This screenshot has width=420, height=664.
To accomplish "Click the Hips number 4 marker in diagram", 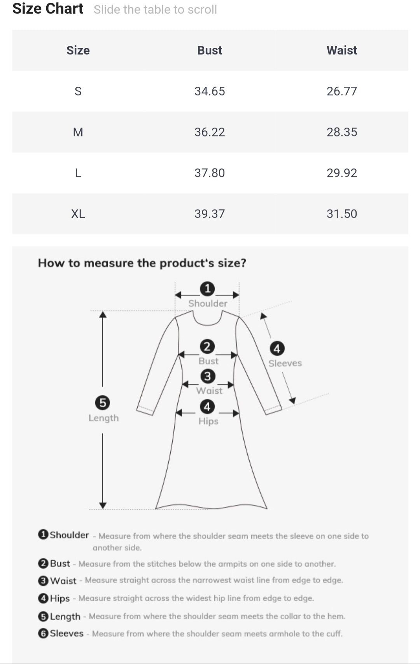I will click(207, 406).
